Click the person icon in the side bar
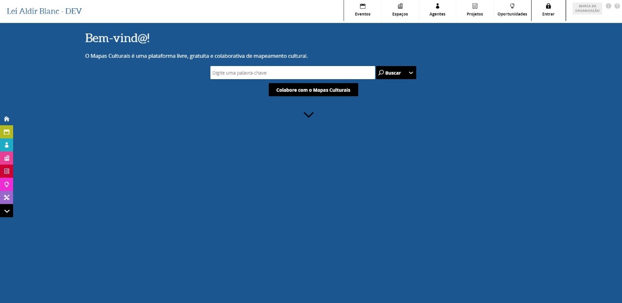Screen dimensions: 622x303 click(x=6, y=145)
